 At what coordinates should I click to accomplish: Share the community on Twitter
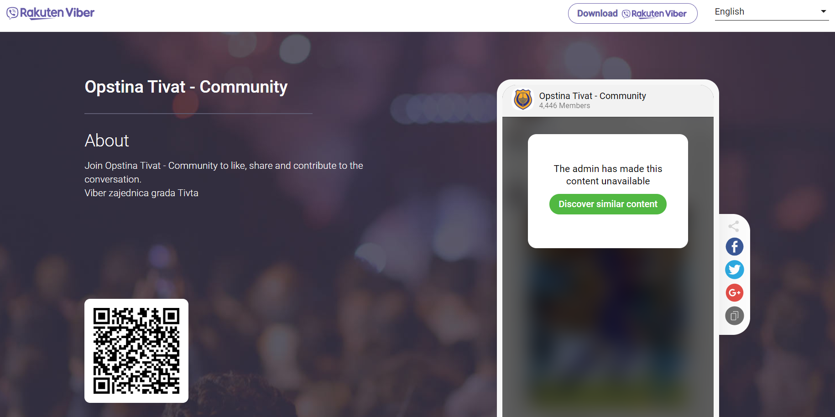[735, 270]
